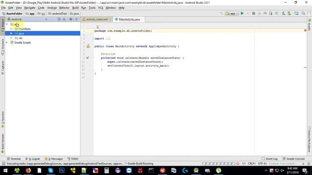Open the Gradle Console
The height and width of the screenshot is (175, 312).
click(293, 159)
